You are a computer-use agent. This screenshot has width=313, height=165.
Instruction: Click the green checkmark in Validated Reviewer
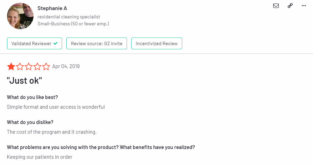55,43
